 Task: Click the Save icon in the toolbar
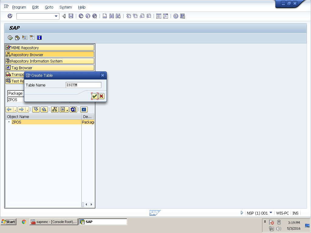(x=71, y=16)
